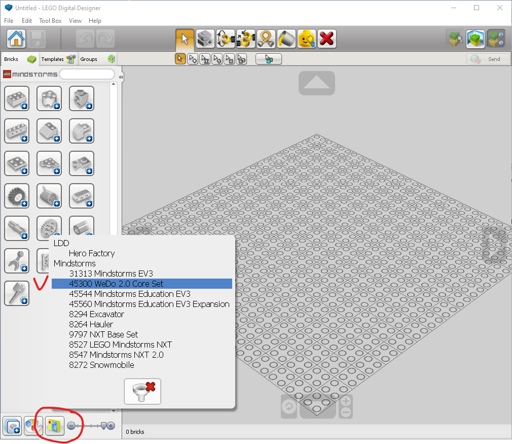Image resolution: width=512 pixels, height=444 pixels.
Task: Choose the Color selection sub-tool
Action: tap(217, 59)
